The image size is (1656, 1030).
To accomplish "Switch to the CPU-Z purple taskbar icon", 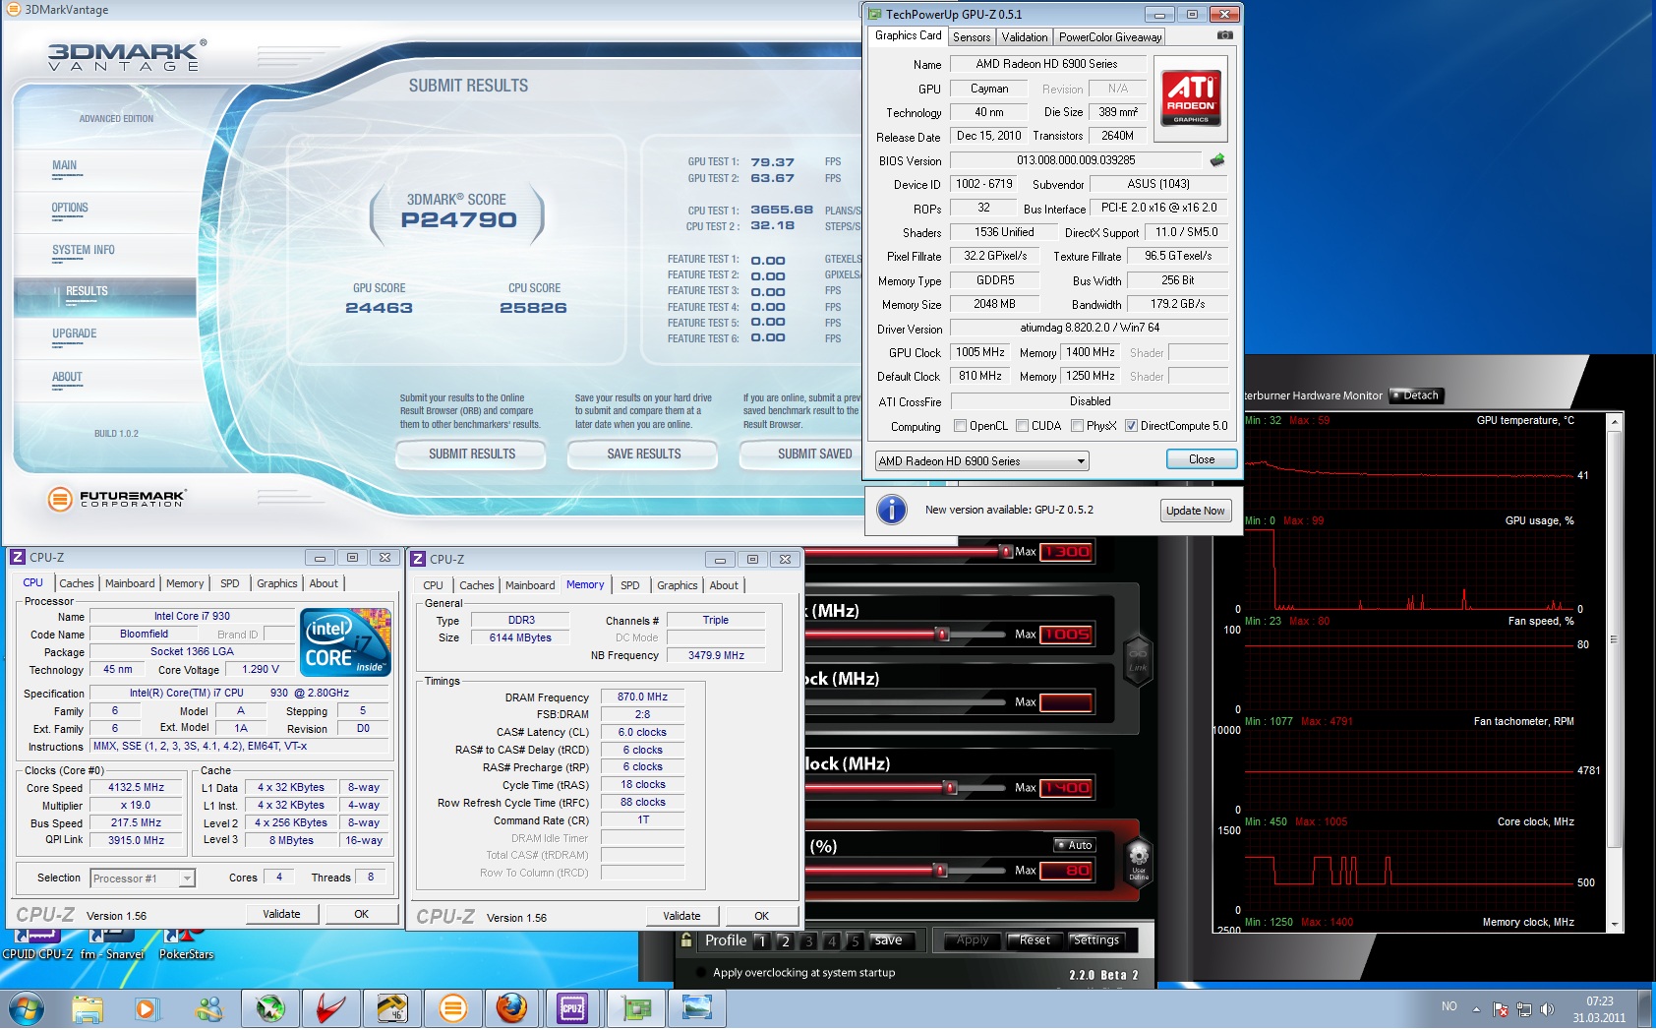I will click(x=573, y=1008).
